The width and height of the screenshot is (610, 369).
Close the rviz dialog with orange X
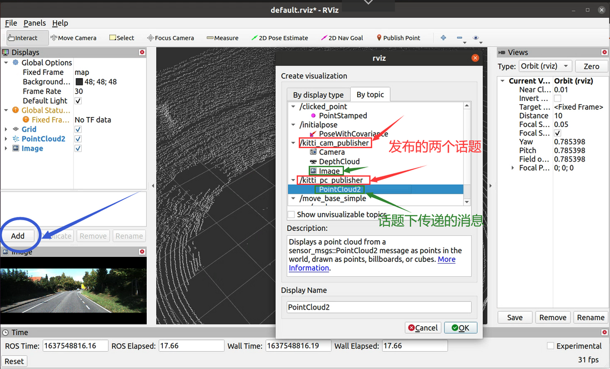tap(475, 58)
